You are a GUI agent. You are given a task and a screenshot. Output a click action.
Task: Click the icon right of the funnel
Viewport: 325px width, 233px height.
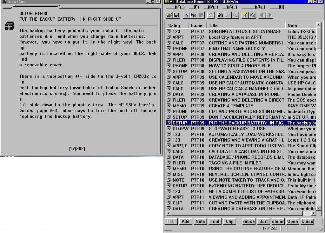coord(252,15)
